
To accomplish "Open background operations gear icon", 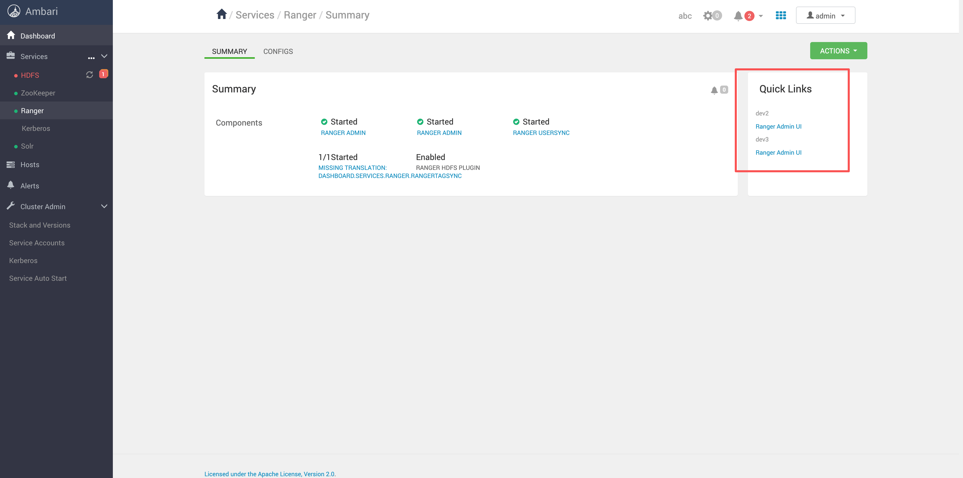I will tap(708, 16).
